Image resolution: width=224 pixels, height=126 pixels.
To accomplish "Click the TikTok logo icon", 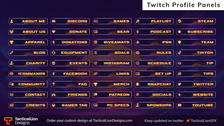I will coord(180,53).
